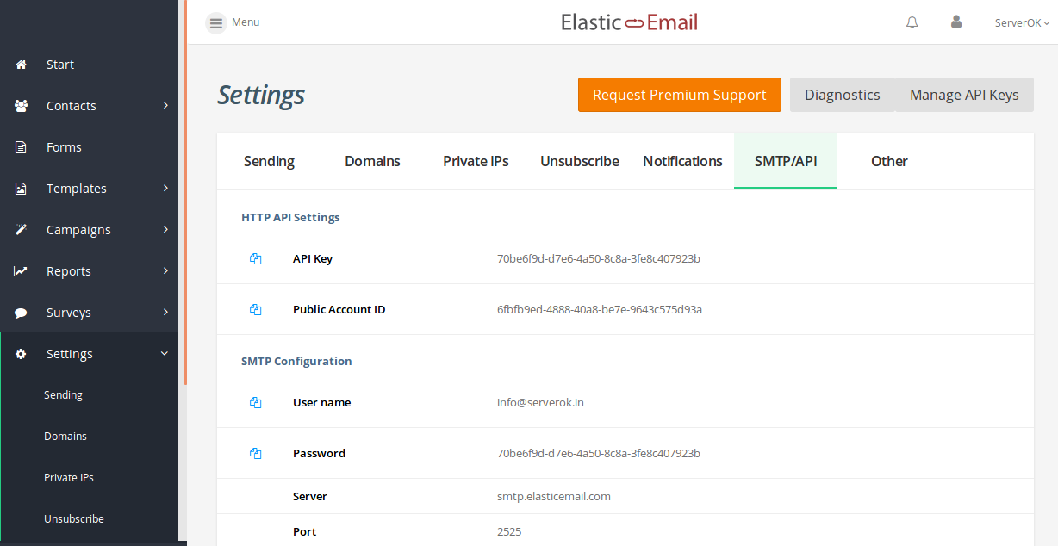Switch to the Domains tab
This screenshot has height=546, width=1058.
tap(372, 161)
